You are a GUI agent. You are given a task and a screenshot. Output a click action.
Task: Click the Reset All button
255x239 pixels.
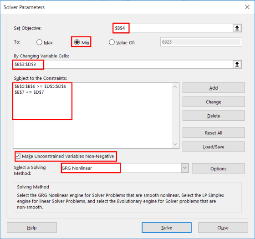[214, 133]
